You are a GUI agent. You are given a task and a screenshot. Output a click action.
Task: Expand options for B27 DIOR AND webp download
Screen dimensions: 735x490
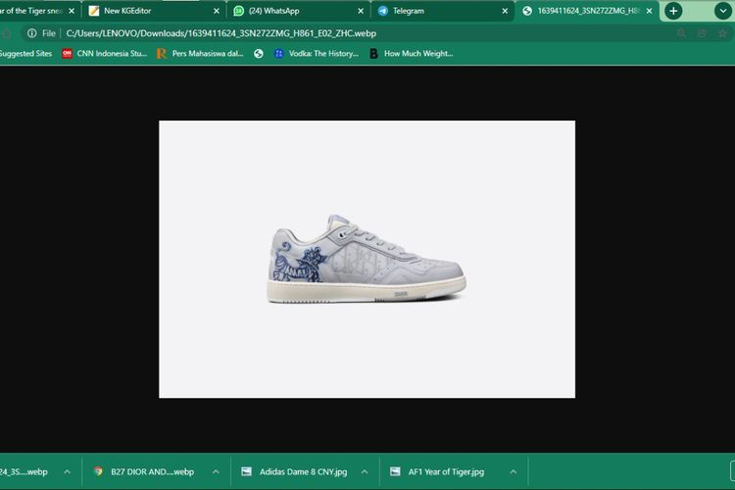(x=215, y=471)
